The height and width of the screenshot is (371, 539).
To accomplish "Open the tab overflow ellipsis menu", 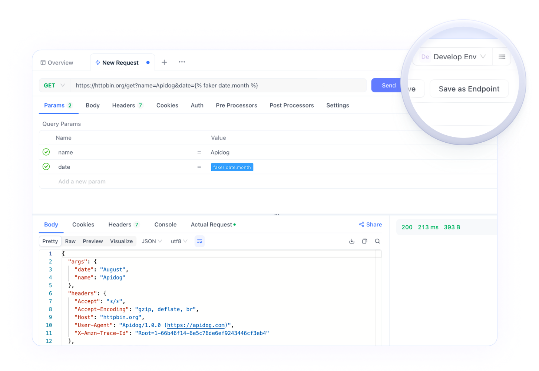I will [x=182, y=62].
